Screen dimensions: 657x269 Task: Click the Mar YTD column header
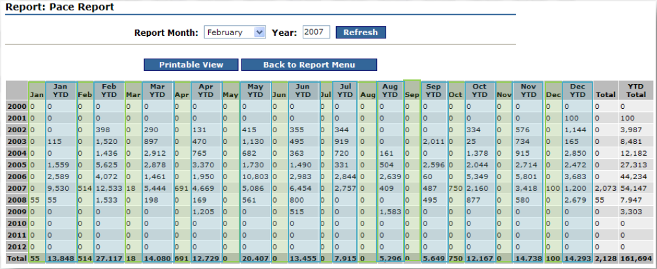157,91
